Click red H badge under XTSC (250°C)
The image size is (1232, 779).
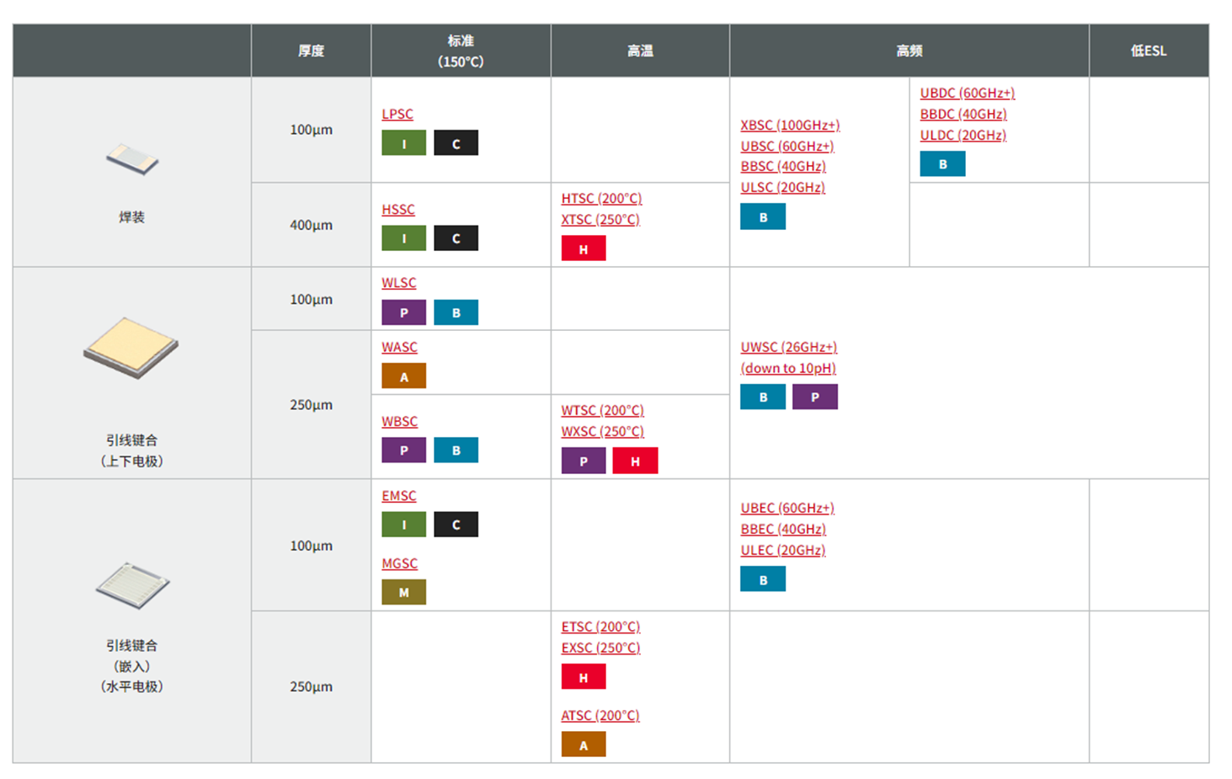coord(583,248)
